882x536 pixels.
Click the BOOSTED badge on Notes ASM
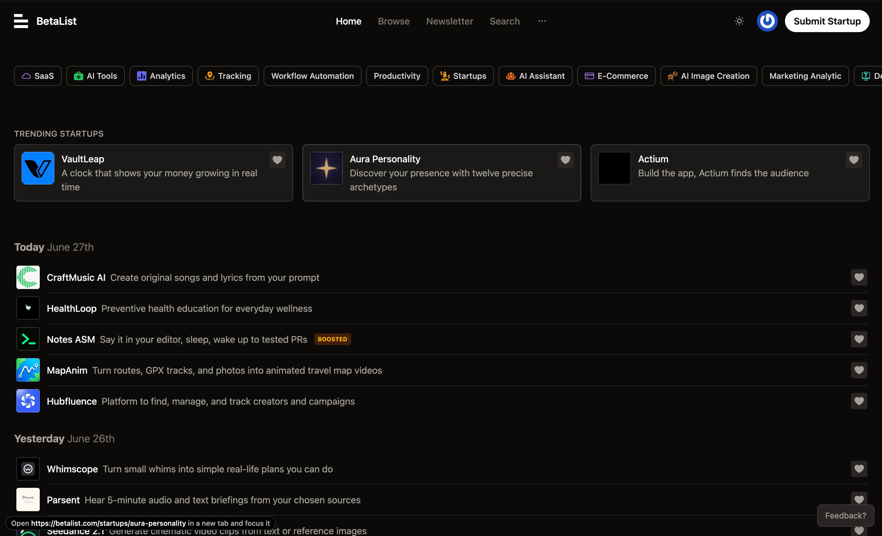click(333, 339)
